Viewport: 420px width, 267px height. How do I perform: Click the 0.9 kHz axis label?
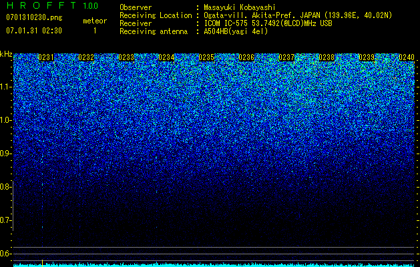point(6,154)
